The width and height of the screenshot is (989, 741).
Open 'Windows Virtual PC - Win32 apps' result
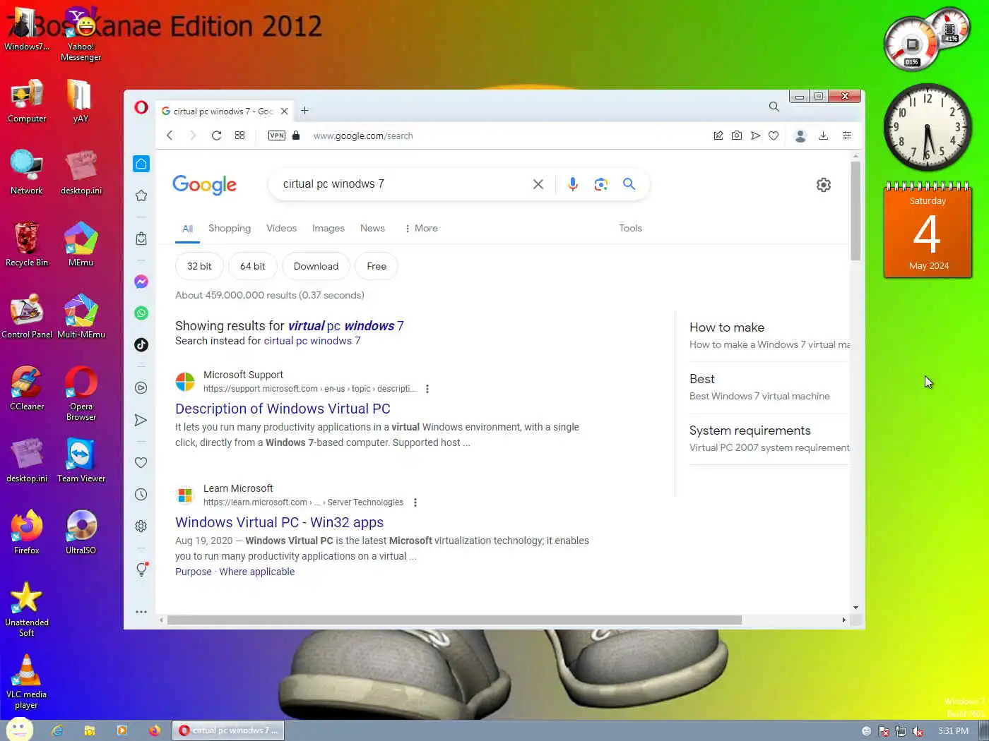click(279, 522)
